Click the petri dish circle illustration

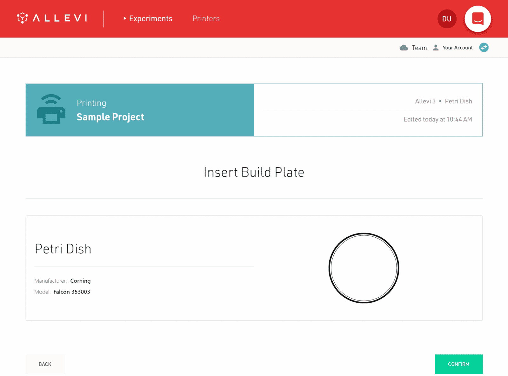point(364,268)
